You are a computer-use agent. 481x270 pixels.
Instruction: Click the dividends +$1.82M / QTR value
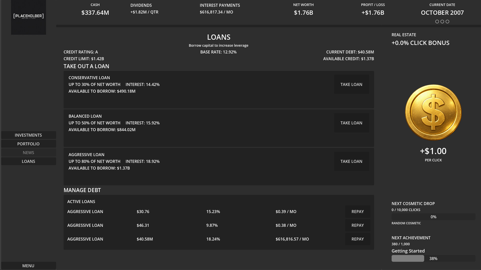coord(144,12)
